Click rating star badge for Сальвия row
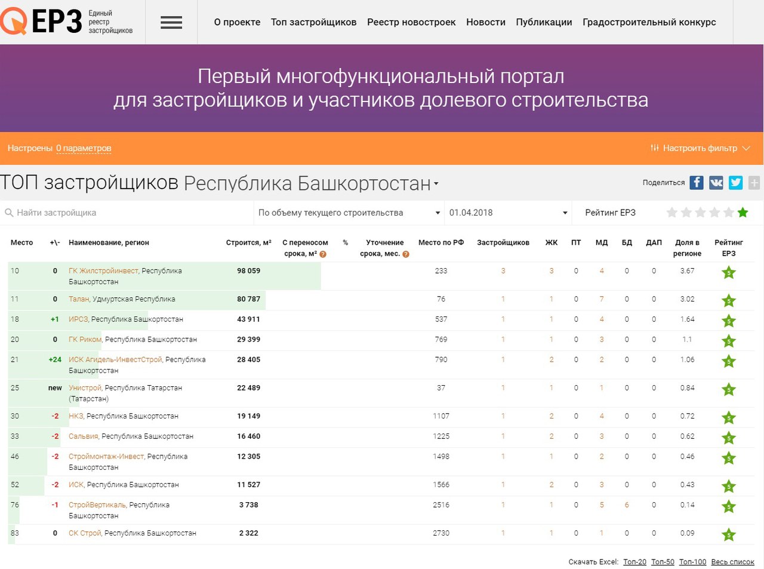This screenshot has height=569, width=764. [x=729, y=438]
